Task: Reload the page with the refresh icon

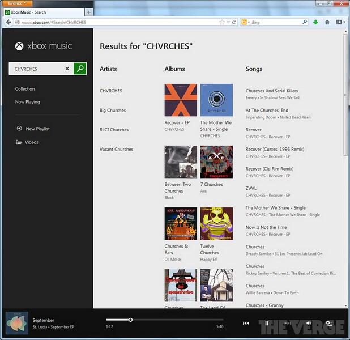Action: pos(234,22)
